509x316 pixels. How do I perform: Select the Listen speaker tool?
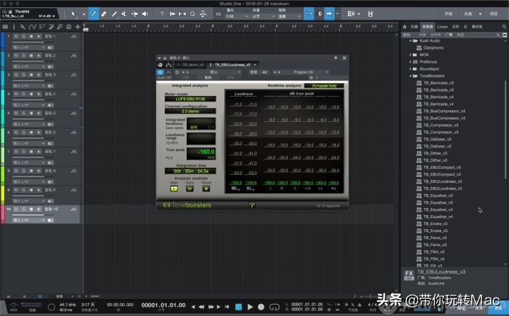point(145,14)
